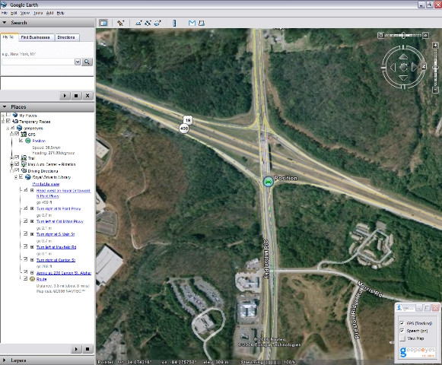Play the search results tour

pyautogui.click(x=65, y=96)
